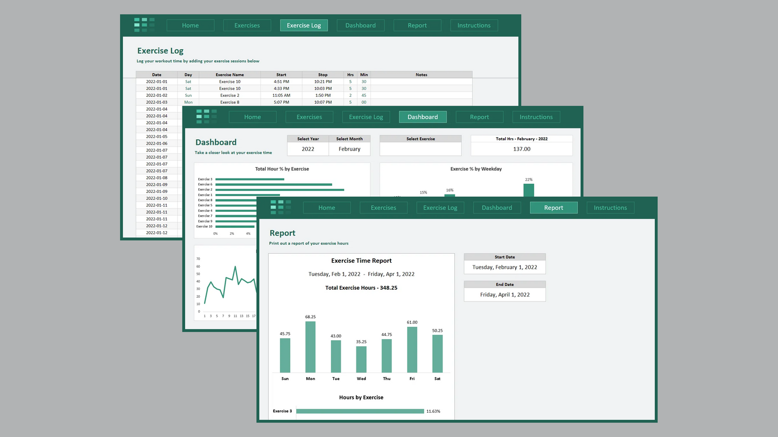Navigate to Dashboard from the Exercise Log window

point(360,25)
